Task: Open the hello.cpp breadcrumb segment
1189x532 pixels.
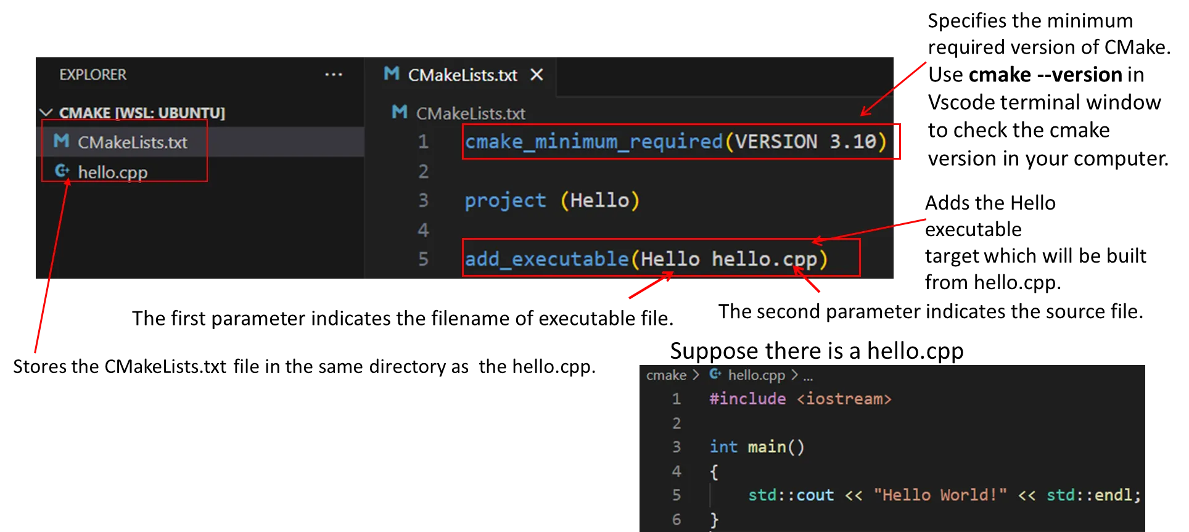Action: point(756,375)
